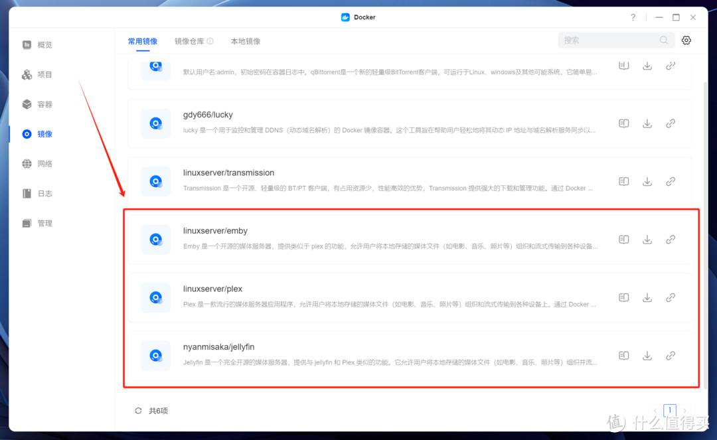This screenshot has width=717, height=440.
Task: Open documentation icon for gdy666/lucky
Action: coord(623,123)
